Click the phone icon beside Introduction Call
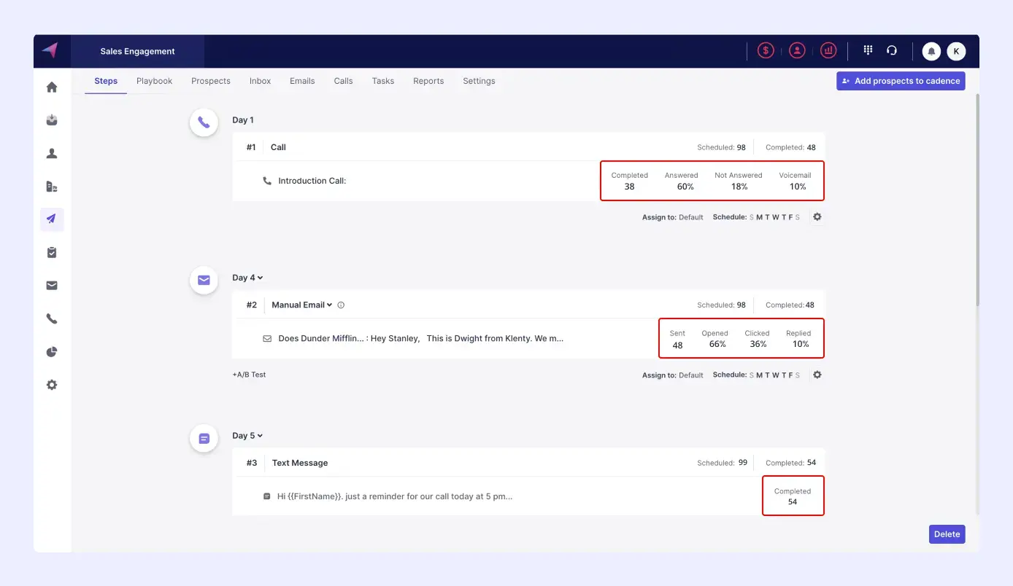 (x=267, y=181)
